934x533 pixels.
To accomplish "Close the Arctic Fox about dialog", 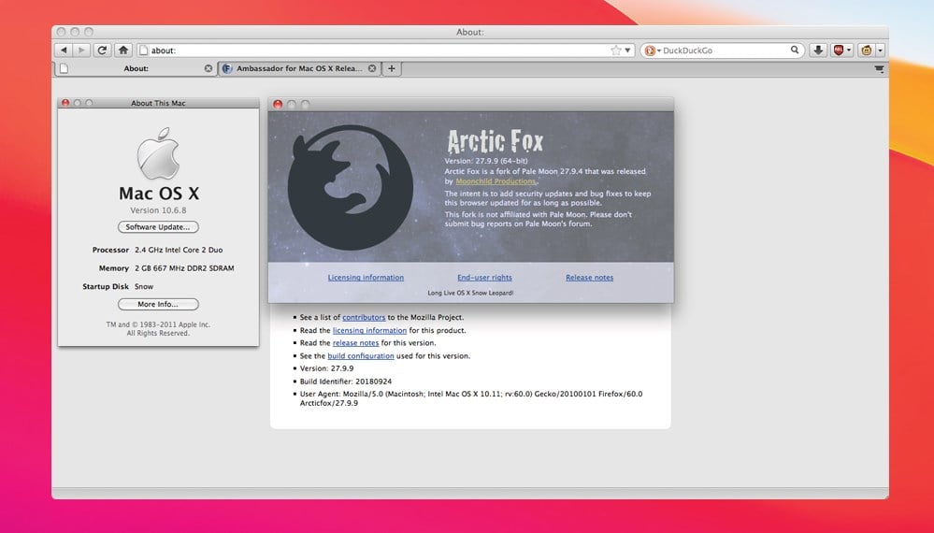I will click(x=278, y=104).
